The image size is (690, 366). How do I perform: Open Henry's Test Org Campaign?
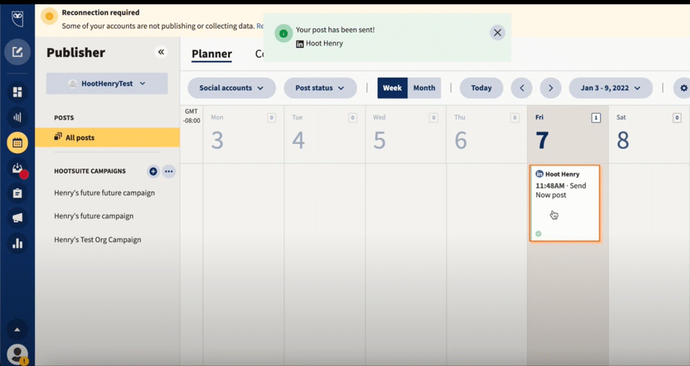click(97, 240)
